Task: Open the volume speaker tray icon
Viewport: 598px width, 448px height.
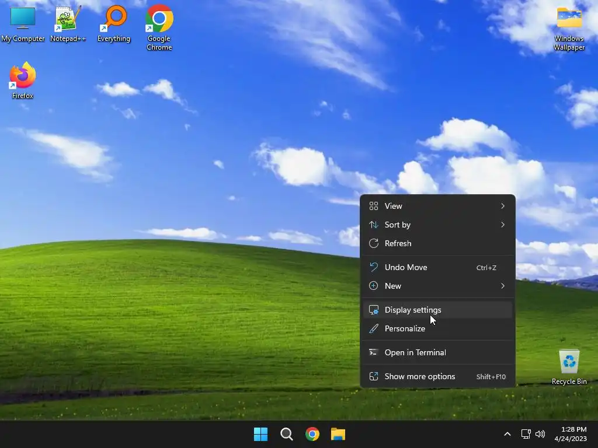Action: coord(540,434)
